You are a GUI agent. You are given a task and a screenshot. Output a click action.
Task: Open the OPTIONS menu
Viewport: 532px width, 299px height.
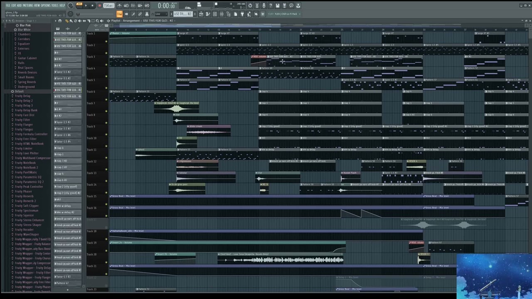click(x=46, y=5)
